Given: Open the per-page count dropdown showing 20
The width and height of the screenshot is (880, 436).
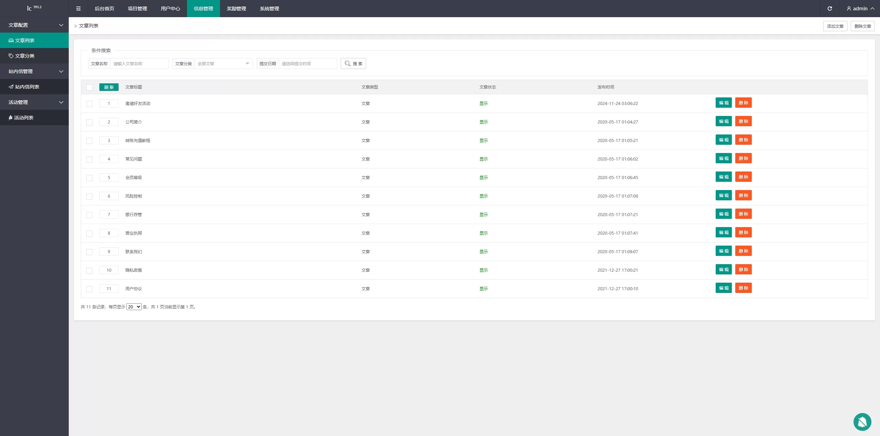Looking at the screenshot, I should (x=134, y=307).
